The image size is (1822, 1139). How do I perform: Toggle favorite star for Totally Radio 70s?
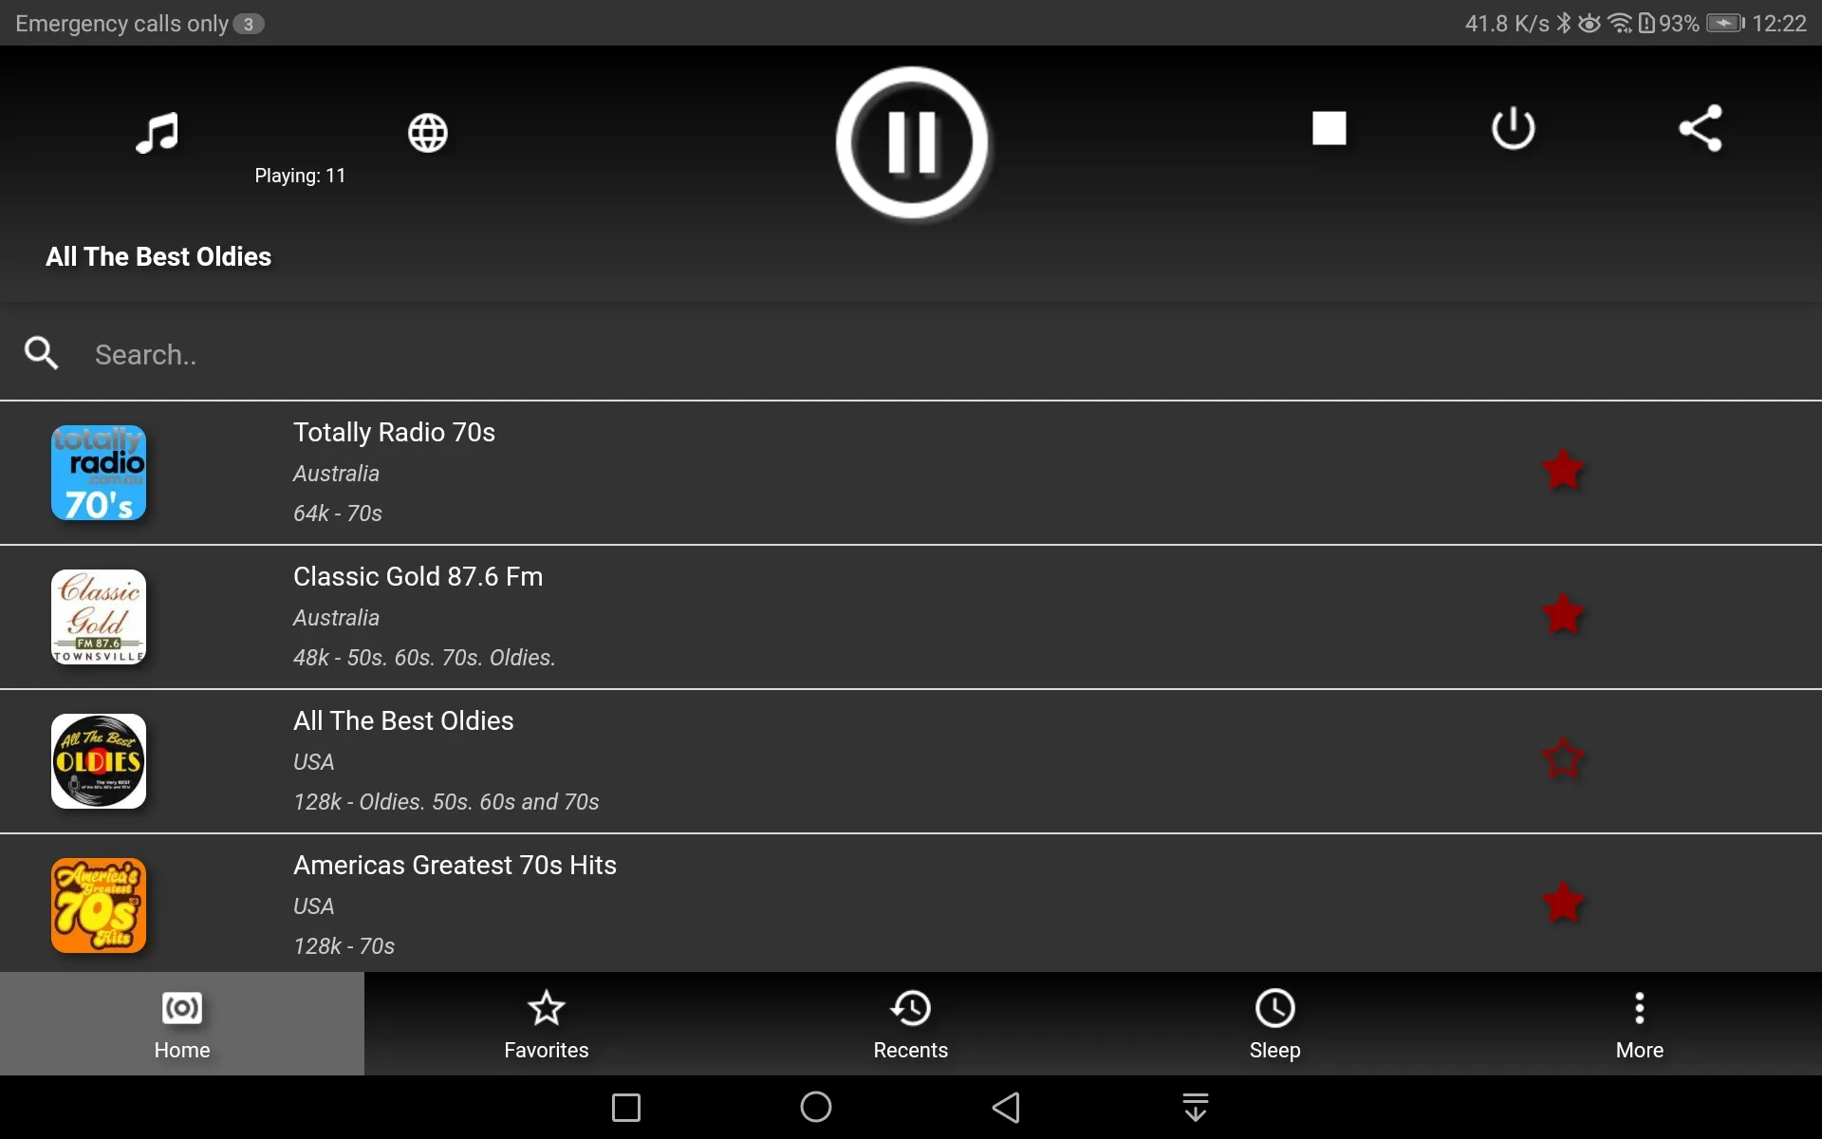pyautogui.click(x=1564, y=470)
